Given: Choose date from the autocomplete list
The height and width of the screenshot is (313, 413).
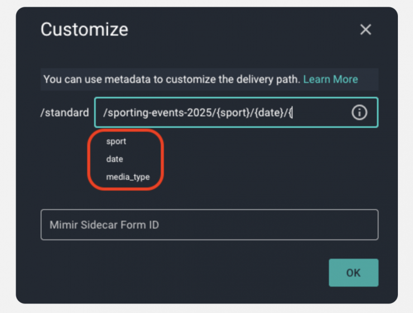Looking at the screenshot, I should click(114, 159).
